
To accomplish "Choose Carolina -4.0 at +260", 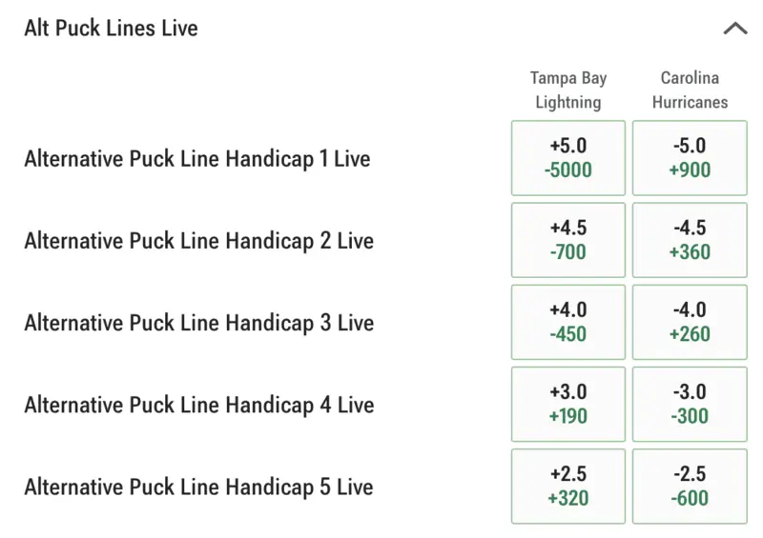I will 690,322.
